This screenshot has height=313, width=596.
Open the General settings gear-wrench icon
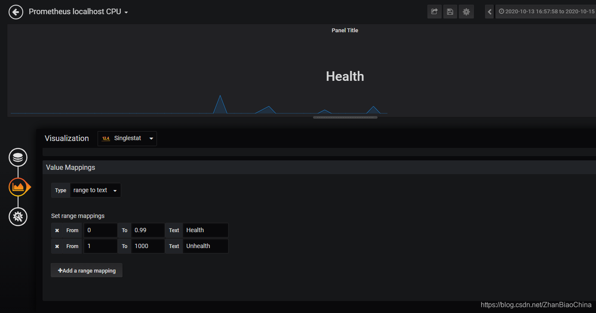pyautogui.click(x=18, y=216)
